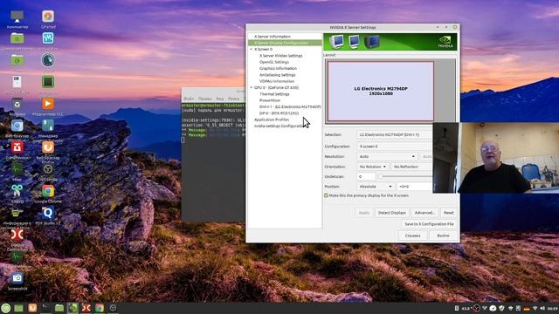559x314 pixels.
Task: Click the Underscan value field
Action: (x=366, y=176)
